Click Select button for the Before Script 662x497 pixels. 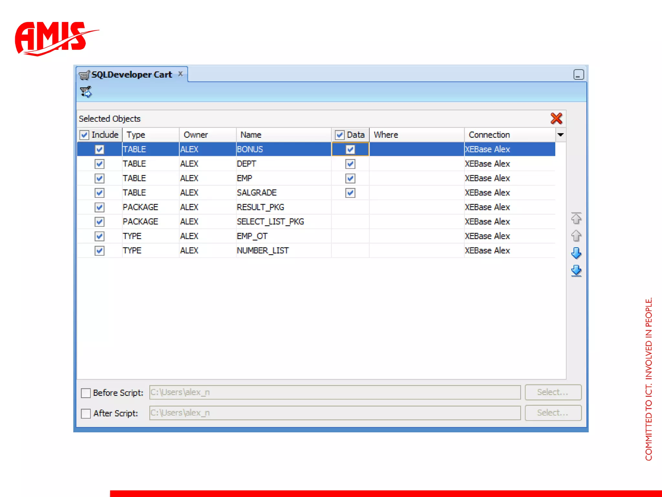553,392
